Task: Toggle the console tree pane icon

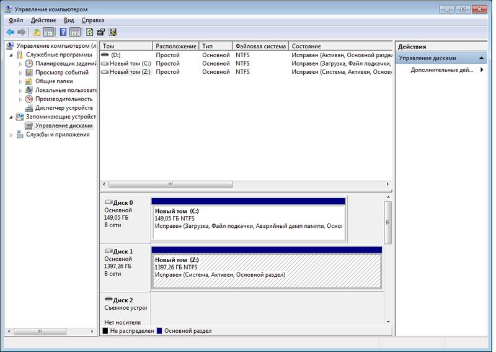Action: [48, 32]
